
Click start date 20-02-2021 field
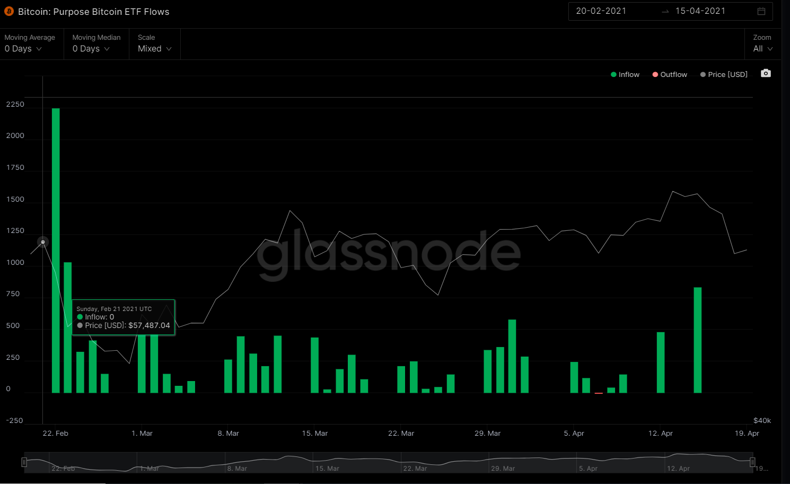(x=601, y=11)
